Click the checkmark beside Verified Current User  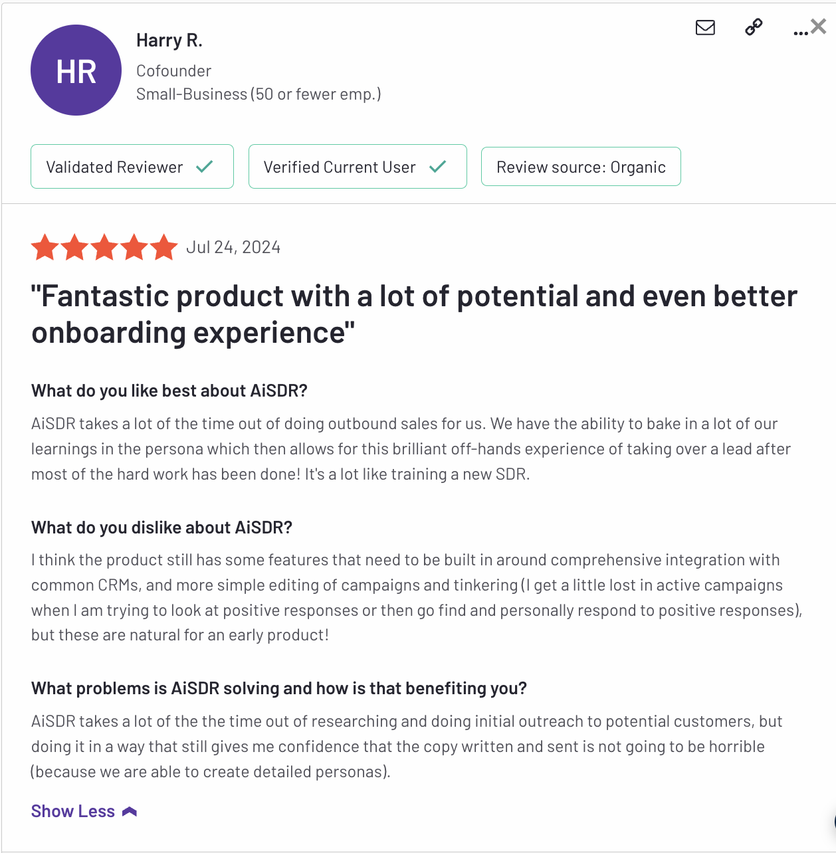[437, 167]
